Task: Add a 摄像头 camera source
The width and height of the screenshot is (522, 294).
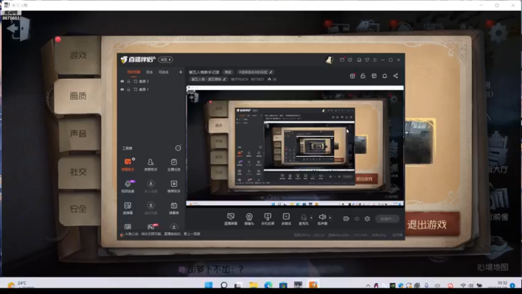Action: click(x=249, y=219)
